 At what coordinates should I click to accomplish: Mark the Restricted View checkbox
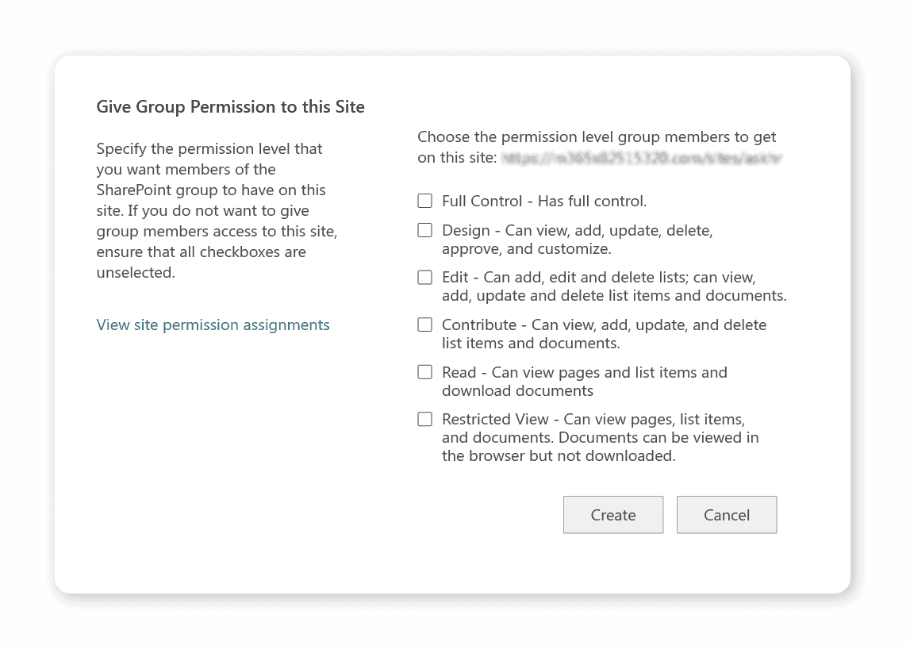tap(424, 419)
